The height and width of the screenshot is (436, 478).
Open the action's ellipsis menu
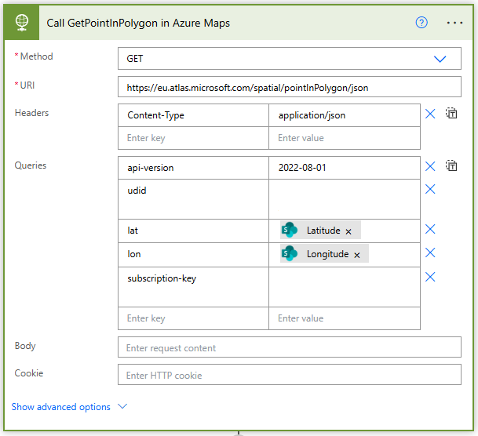455,22
